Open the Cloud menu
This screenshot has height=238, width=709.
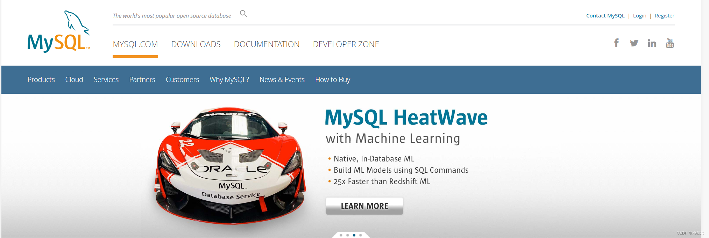coord(74,80)
